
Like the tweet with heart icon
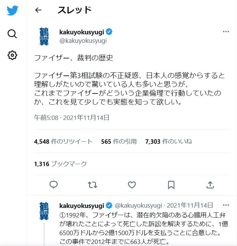132,185
